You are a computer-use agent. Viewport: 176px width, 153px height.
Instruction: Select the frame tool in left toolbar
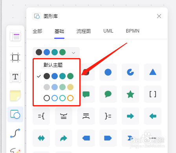tap(15, 57)
